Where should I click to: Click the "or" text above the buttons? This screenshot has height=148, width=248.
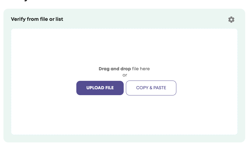[x=125, y=75]
